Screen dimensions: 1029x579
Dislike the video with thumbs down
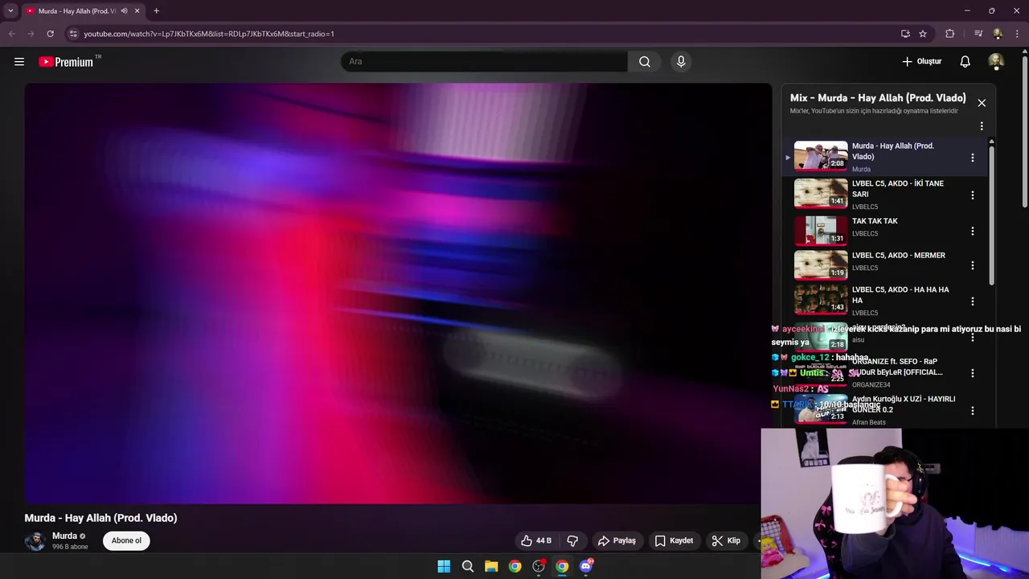point(573,541)
